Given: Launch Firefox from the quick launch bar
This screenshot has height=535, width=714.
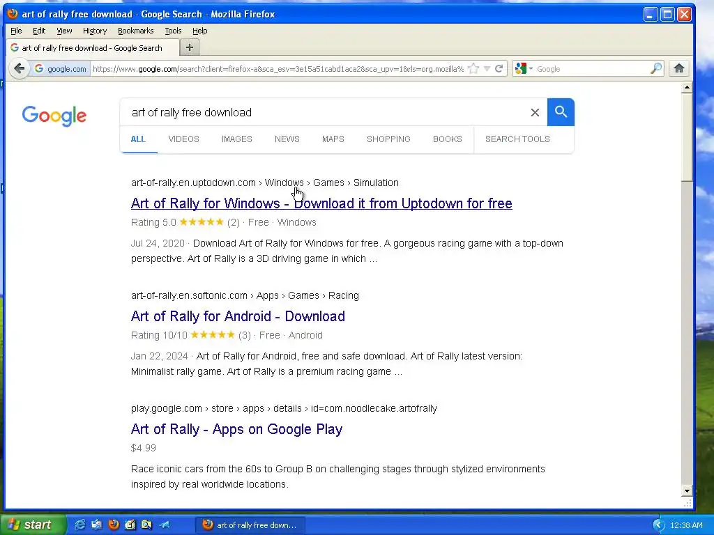Looking at the screenshot, I should [114, 525].
